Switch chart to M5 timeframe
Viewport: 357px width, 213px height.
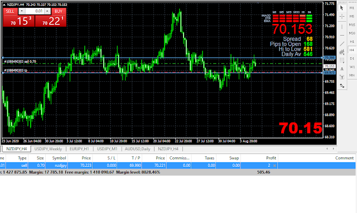coord(352,16)
